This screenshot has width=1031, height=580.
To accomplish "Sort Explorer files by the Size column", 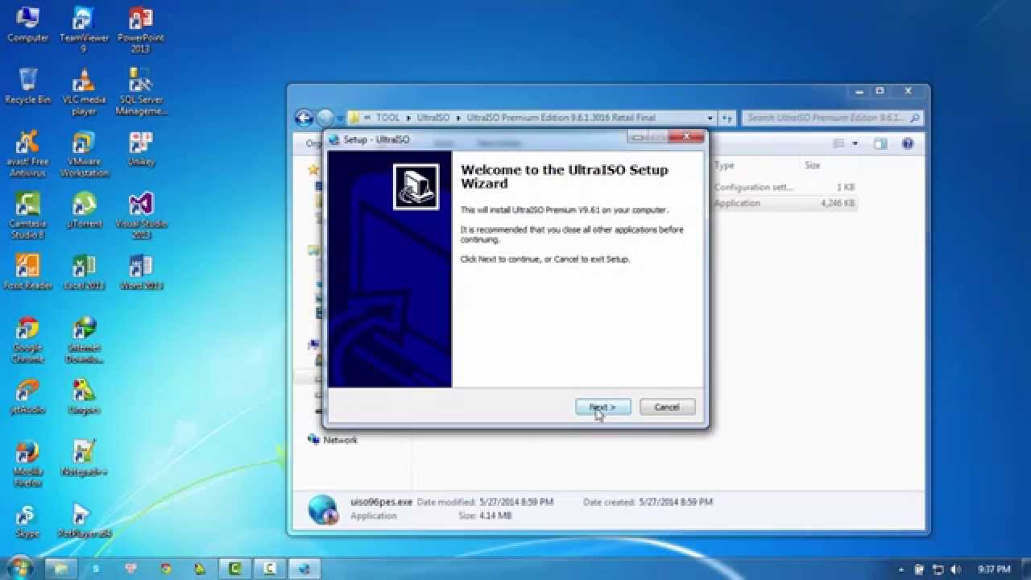I will 813,165.
